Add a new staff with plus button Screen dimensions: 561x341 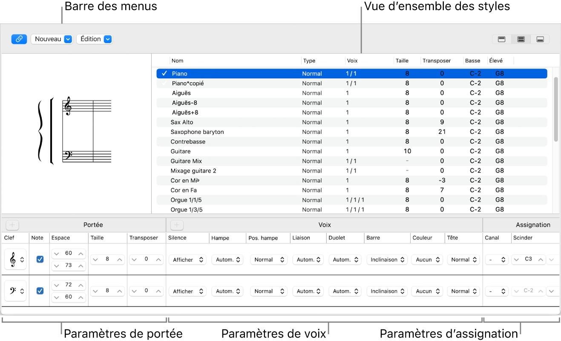pos(12,225)
